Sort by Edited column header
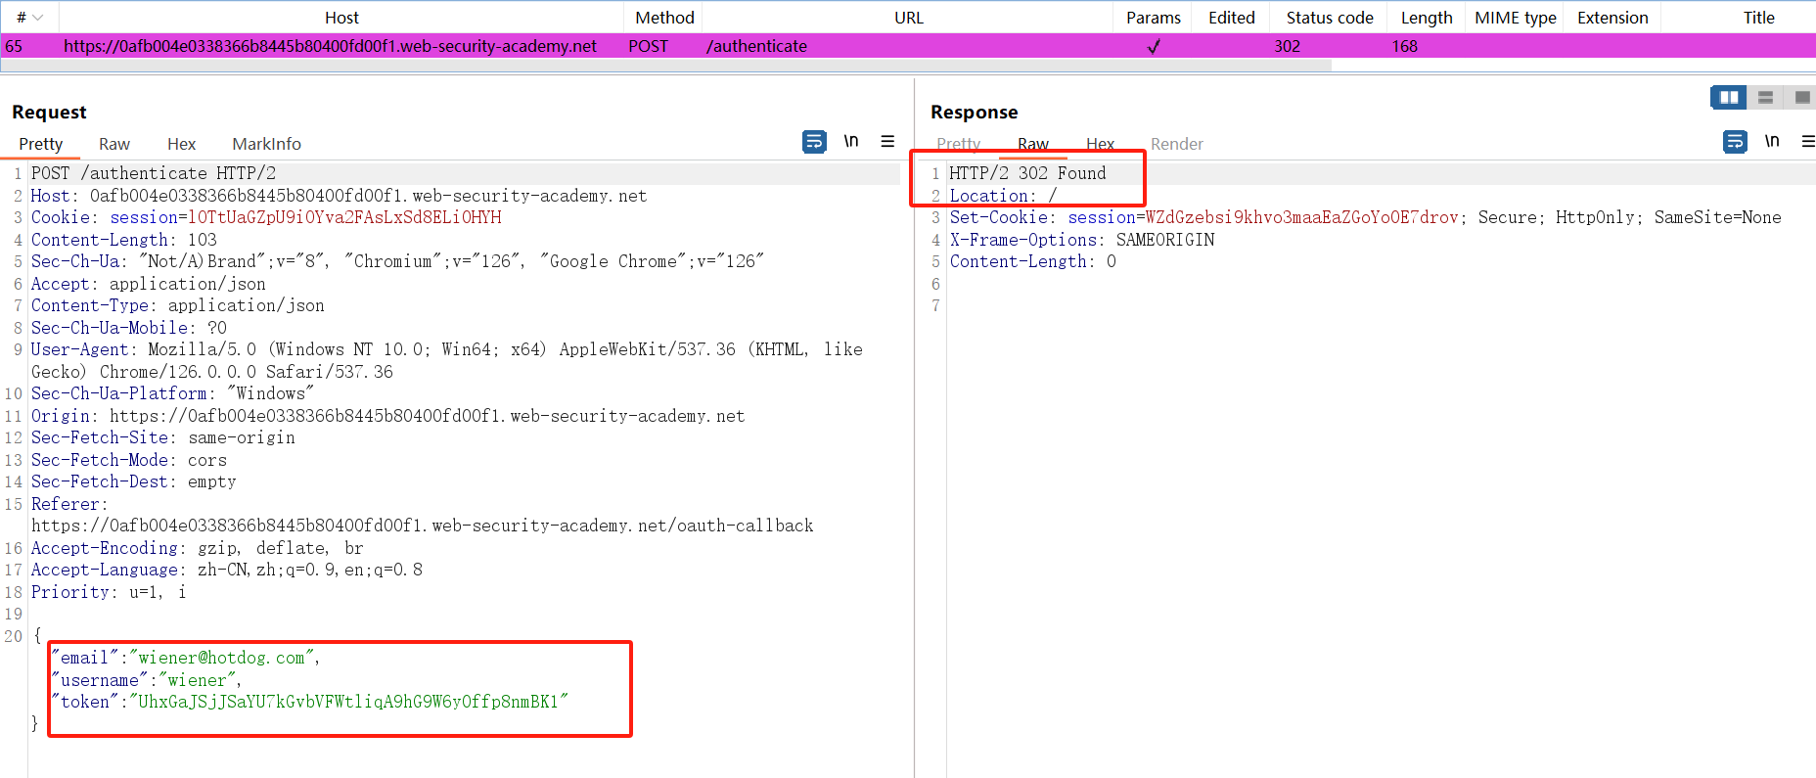The image size is (1816, 778). [x=1231, y=18]
